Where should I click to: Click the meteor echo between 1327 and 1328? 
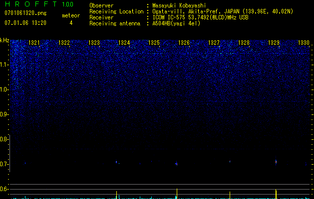coord(230,161)
